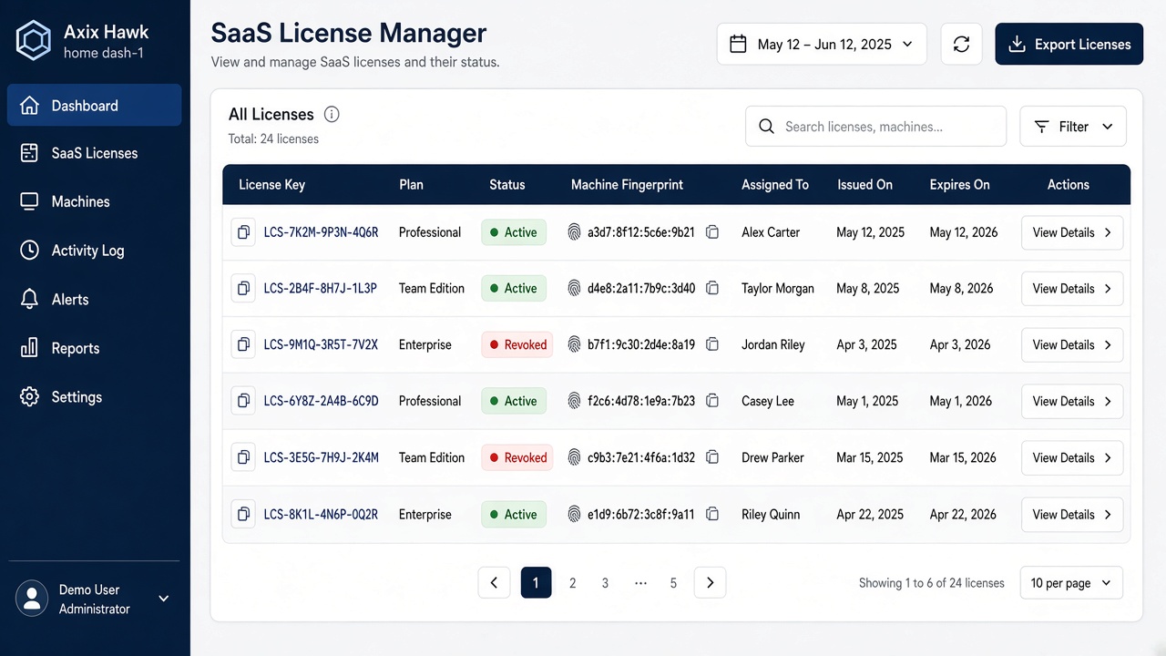
Task: Copy license key LCS-6Y8Z-2A4B-6C9D
Action: pyautogui.click(x=243, y=401)
